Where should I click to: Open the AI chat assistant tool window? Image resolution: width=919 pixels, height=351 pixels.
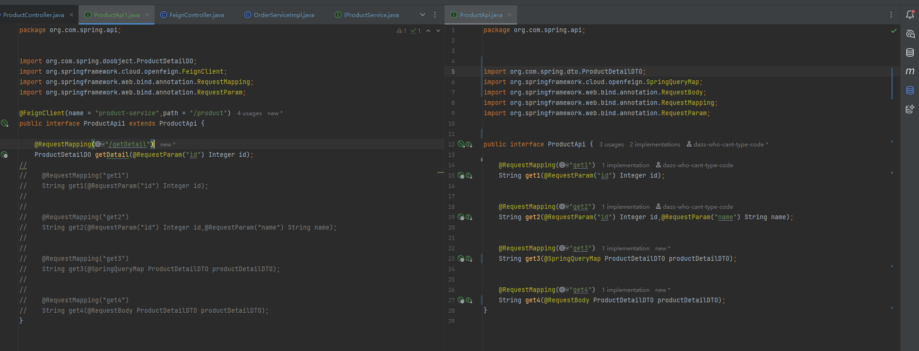tap(910, 34)
